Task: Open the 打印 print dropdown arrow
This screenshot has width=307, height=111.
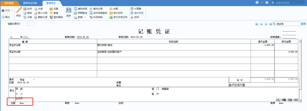Action: pos(12,10)
